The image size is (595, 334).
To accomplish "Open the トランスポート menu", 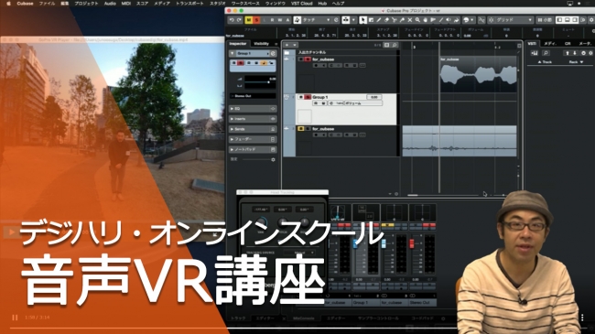I will pyautogui.click(x=189, y=4).
